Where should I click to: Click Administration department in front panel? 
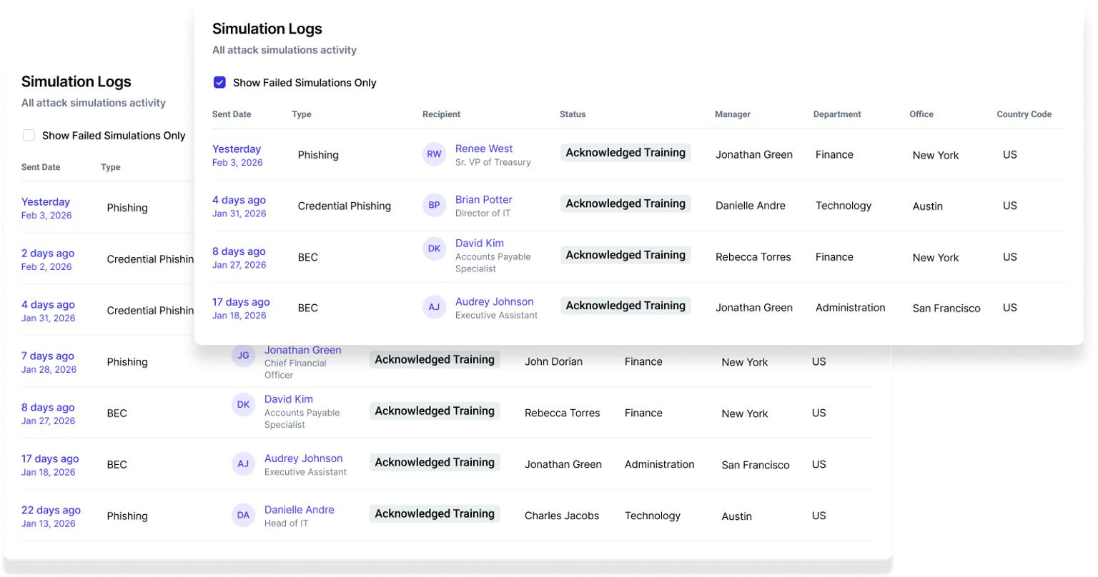point(850,308)
